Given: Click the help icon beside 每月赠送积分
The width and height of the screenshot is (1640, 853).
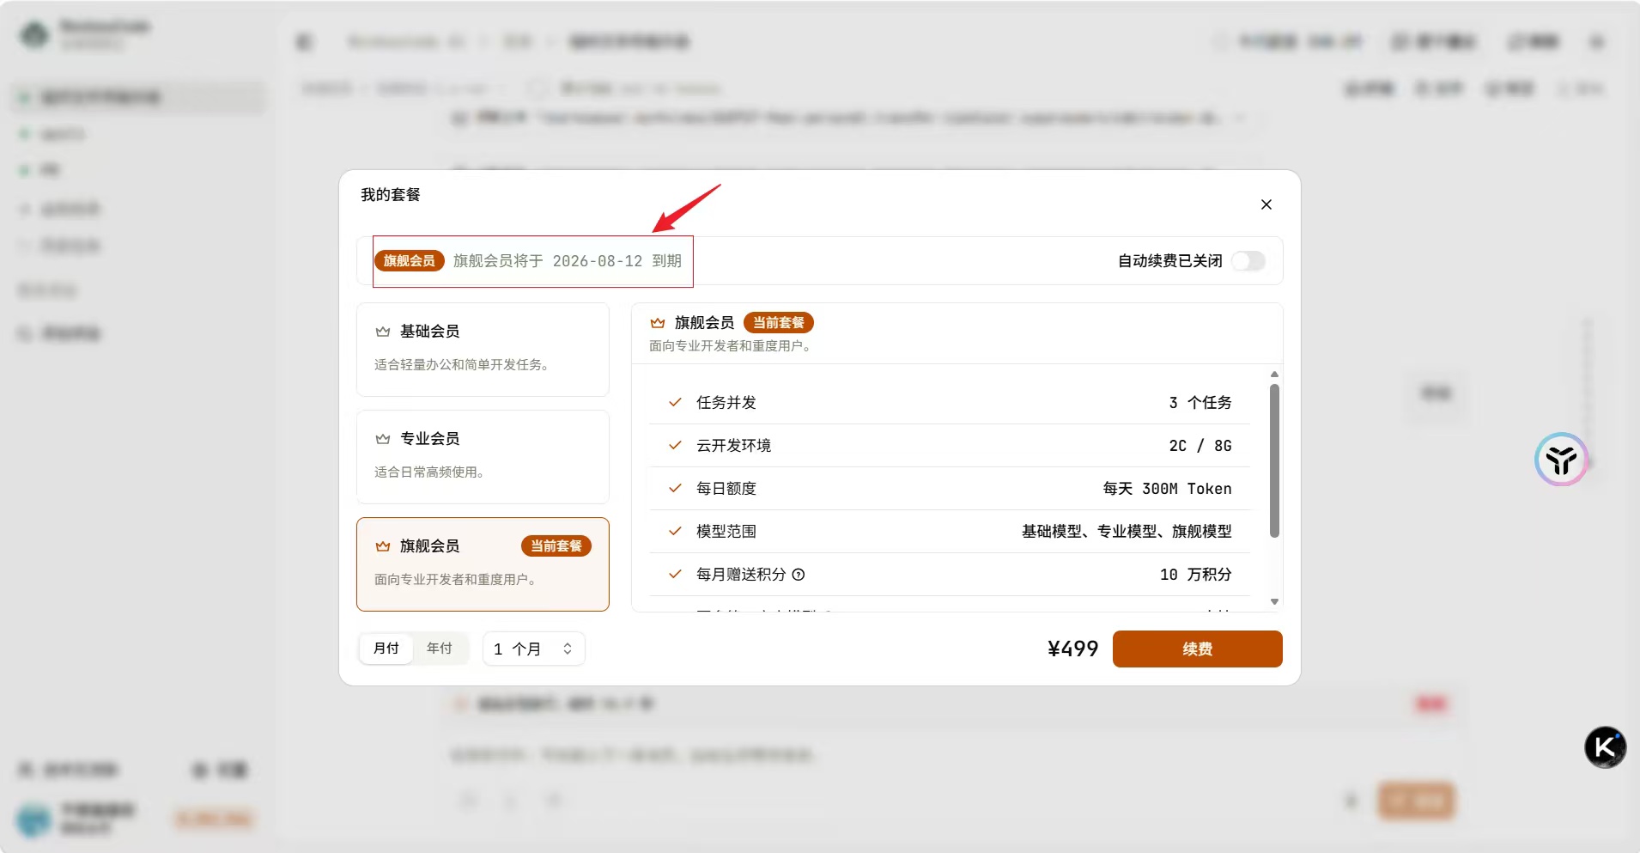Looking at the screenshot, I should (799, 575).
